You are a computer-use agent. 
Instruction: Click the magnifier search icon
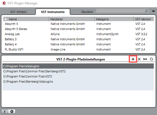pos(147,11)
